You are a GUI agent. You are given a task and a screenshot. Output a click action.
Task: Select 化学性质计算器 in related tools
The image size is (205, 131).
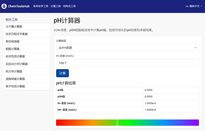pyautogui.click(x=26, y=56)
